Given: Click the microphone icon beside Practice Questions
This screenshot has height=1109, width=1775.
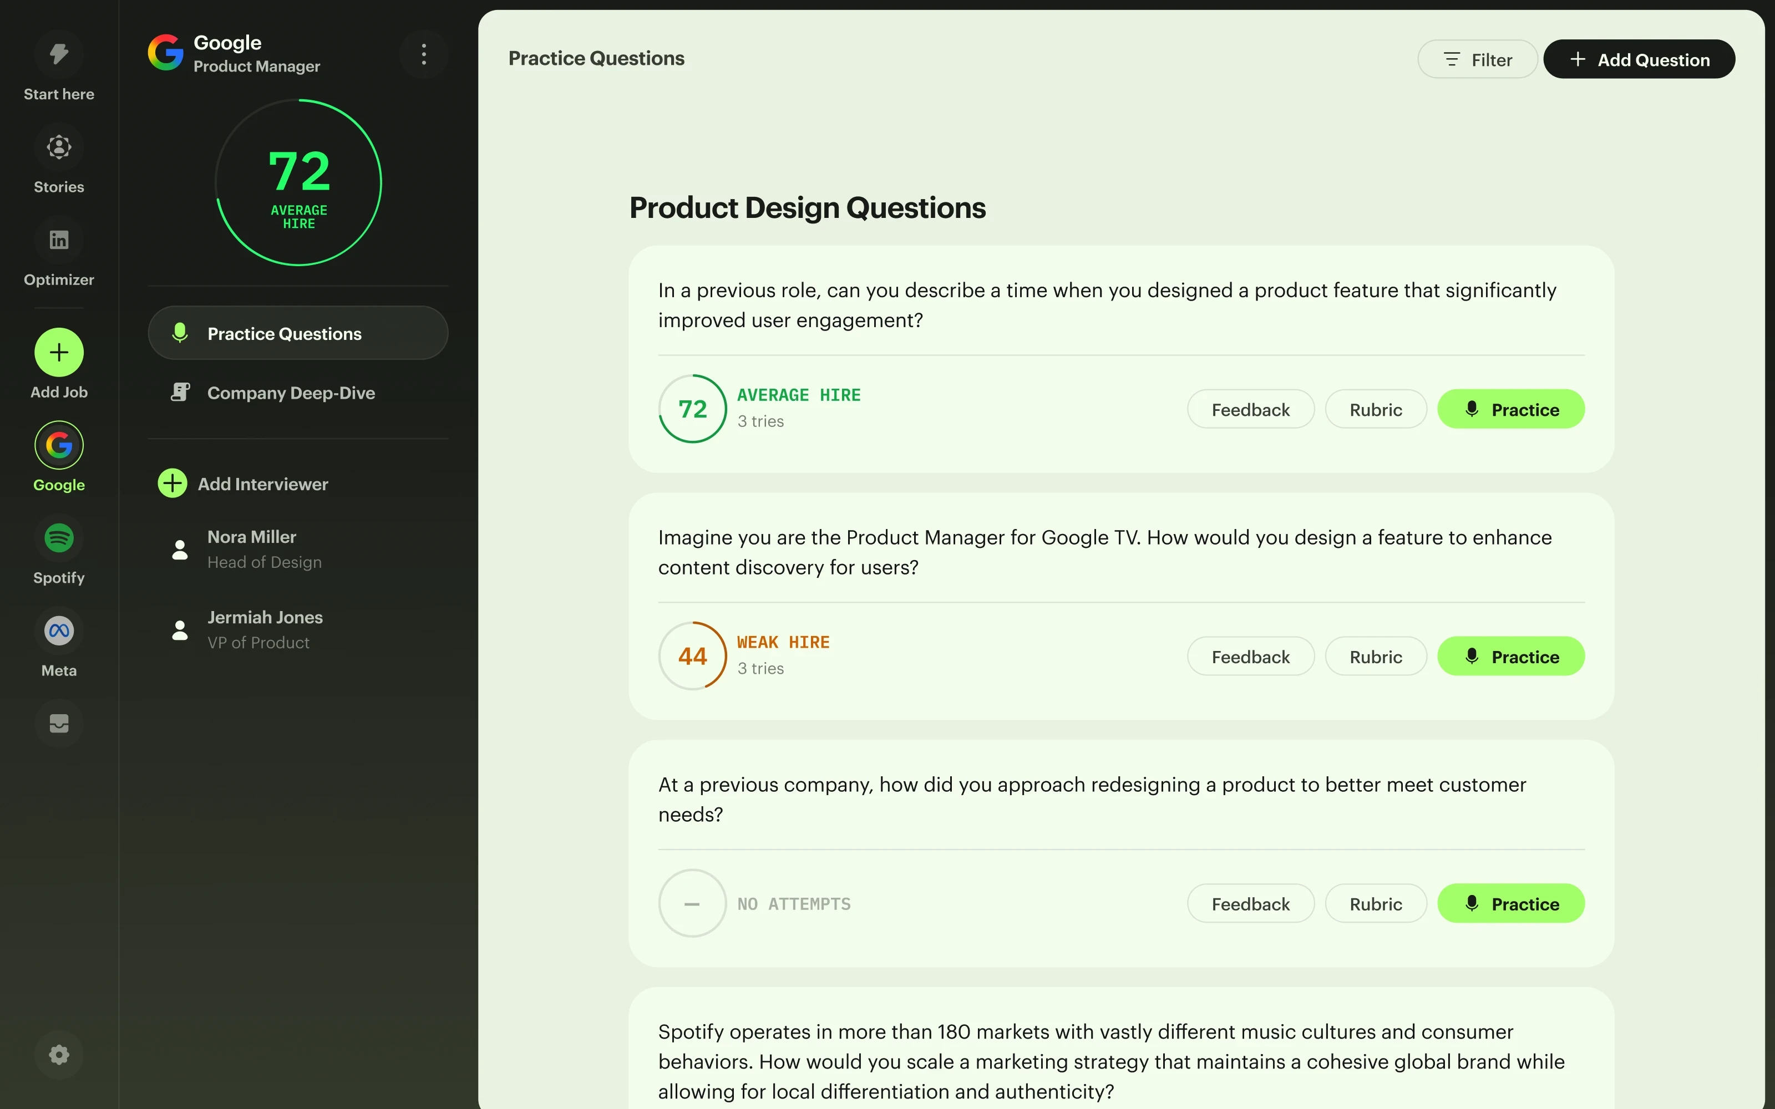Looking at the screenshot, I should pos(180,333).
